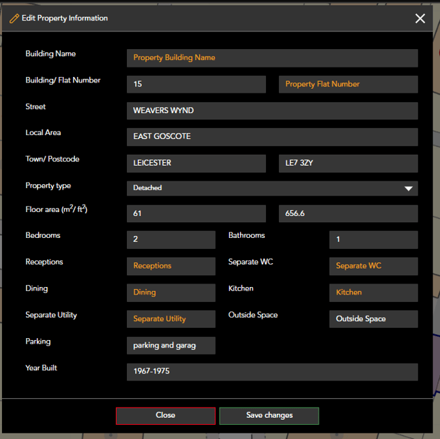Select the Bedrooms number field

[x=171, y=240]
